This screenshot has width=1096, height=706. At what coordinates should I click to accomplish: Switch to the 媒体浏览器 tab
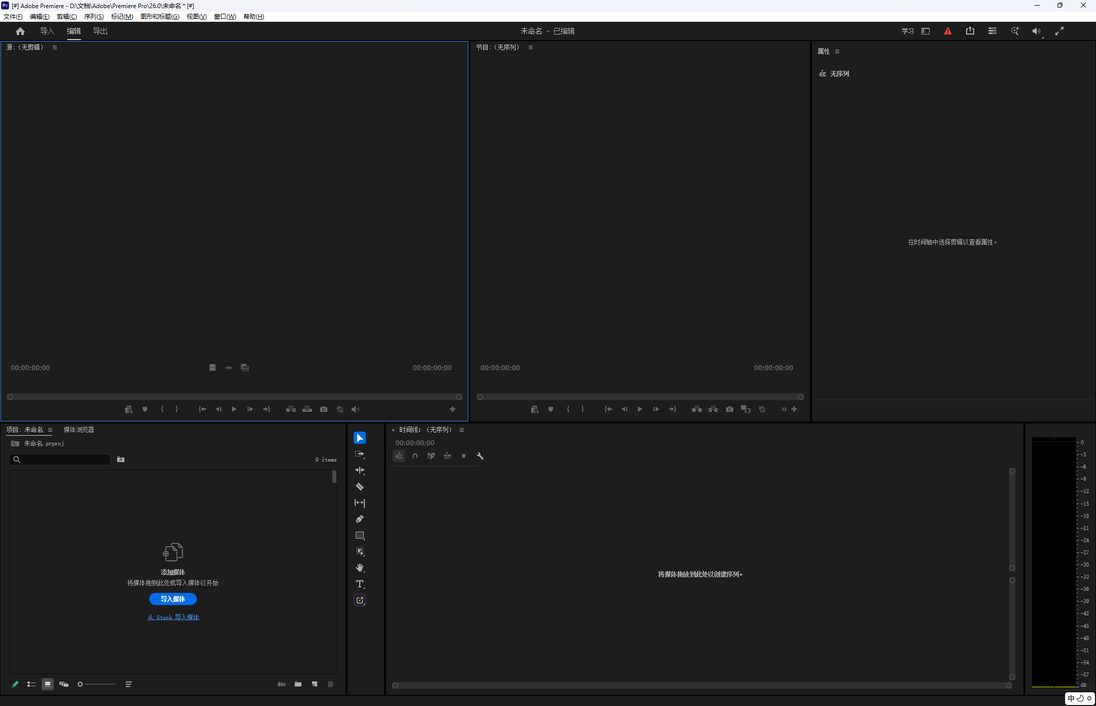coord(79,430)
